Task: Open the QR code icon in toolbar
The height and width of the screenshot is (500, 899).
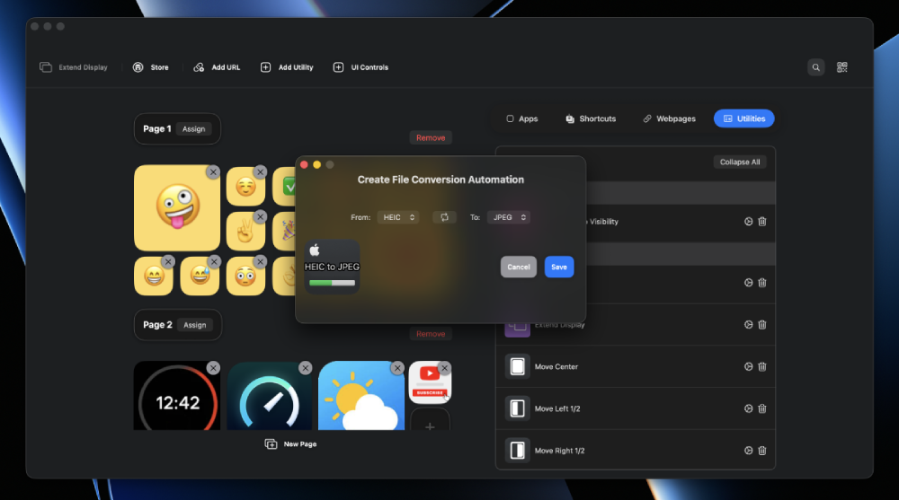Action: 842,67
